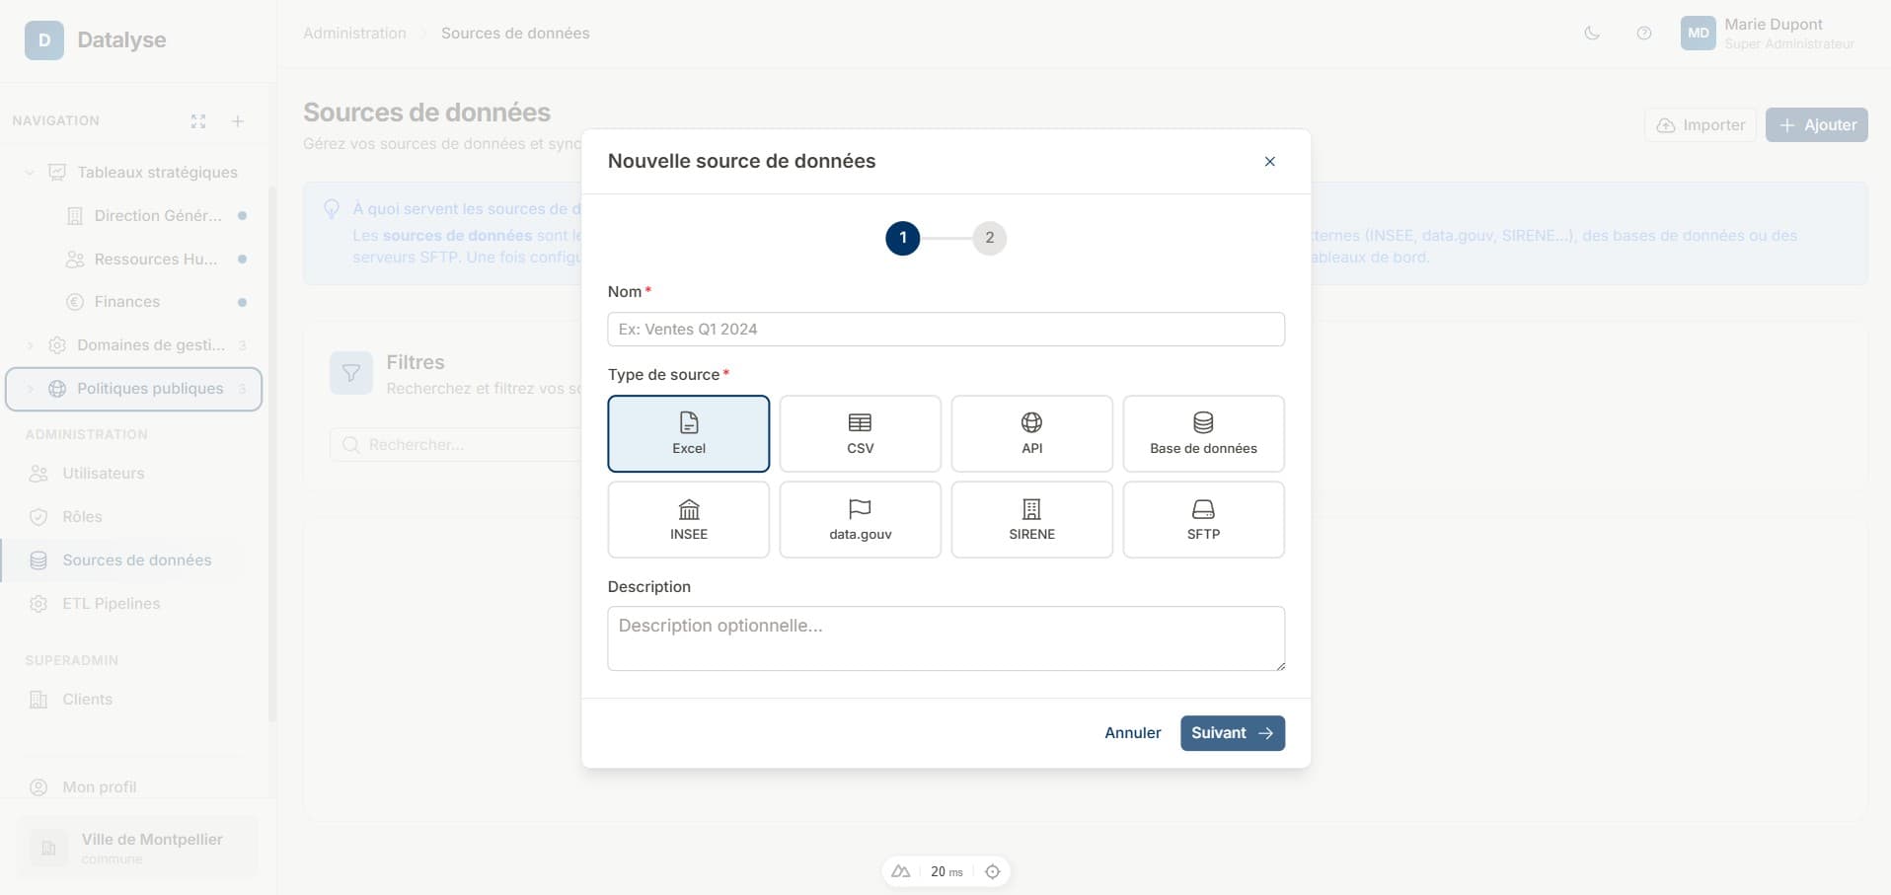This screenshot has width=1891, height=895.
Task: Go to Utilisateurs in administration menu
Action: point(103,474)
